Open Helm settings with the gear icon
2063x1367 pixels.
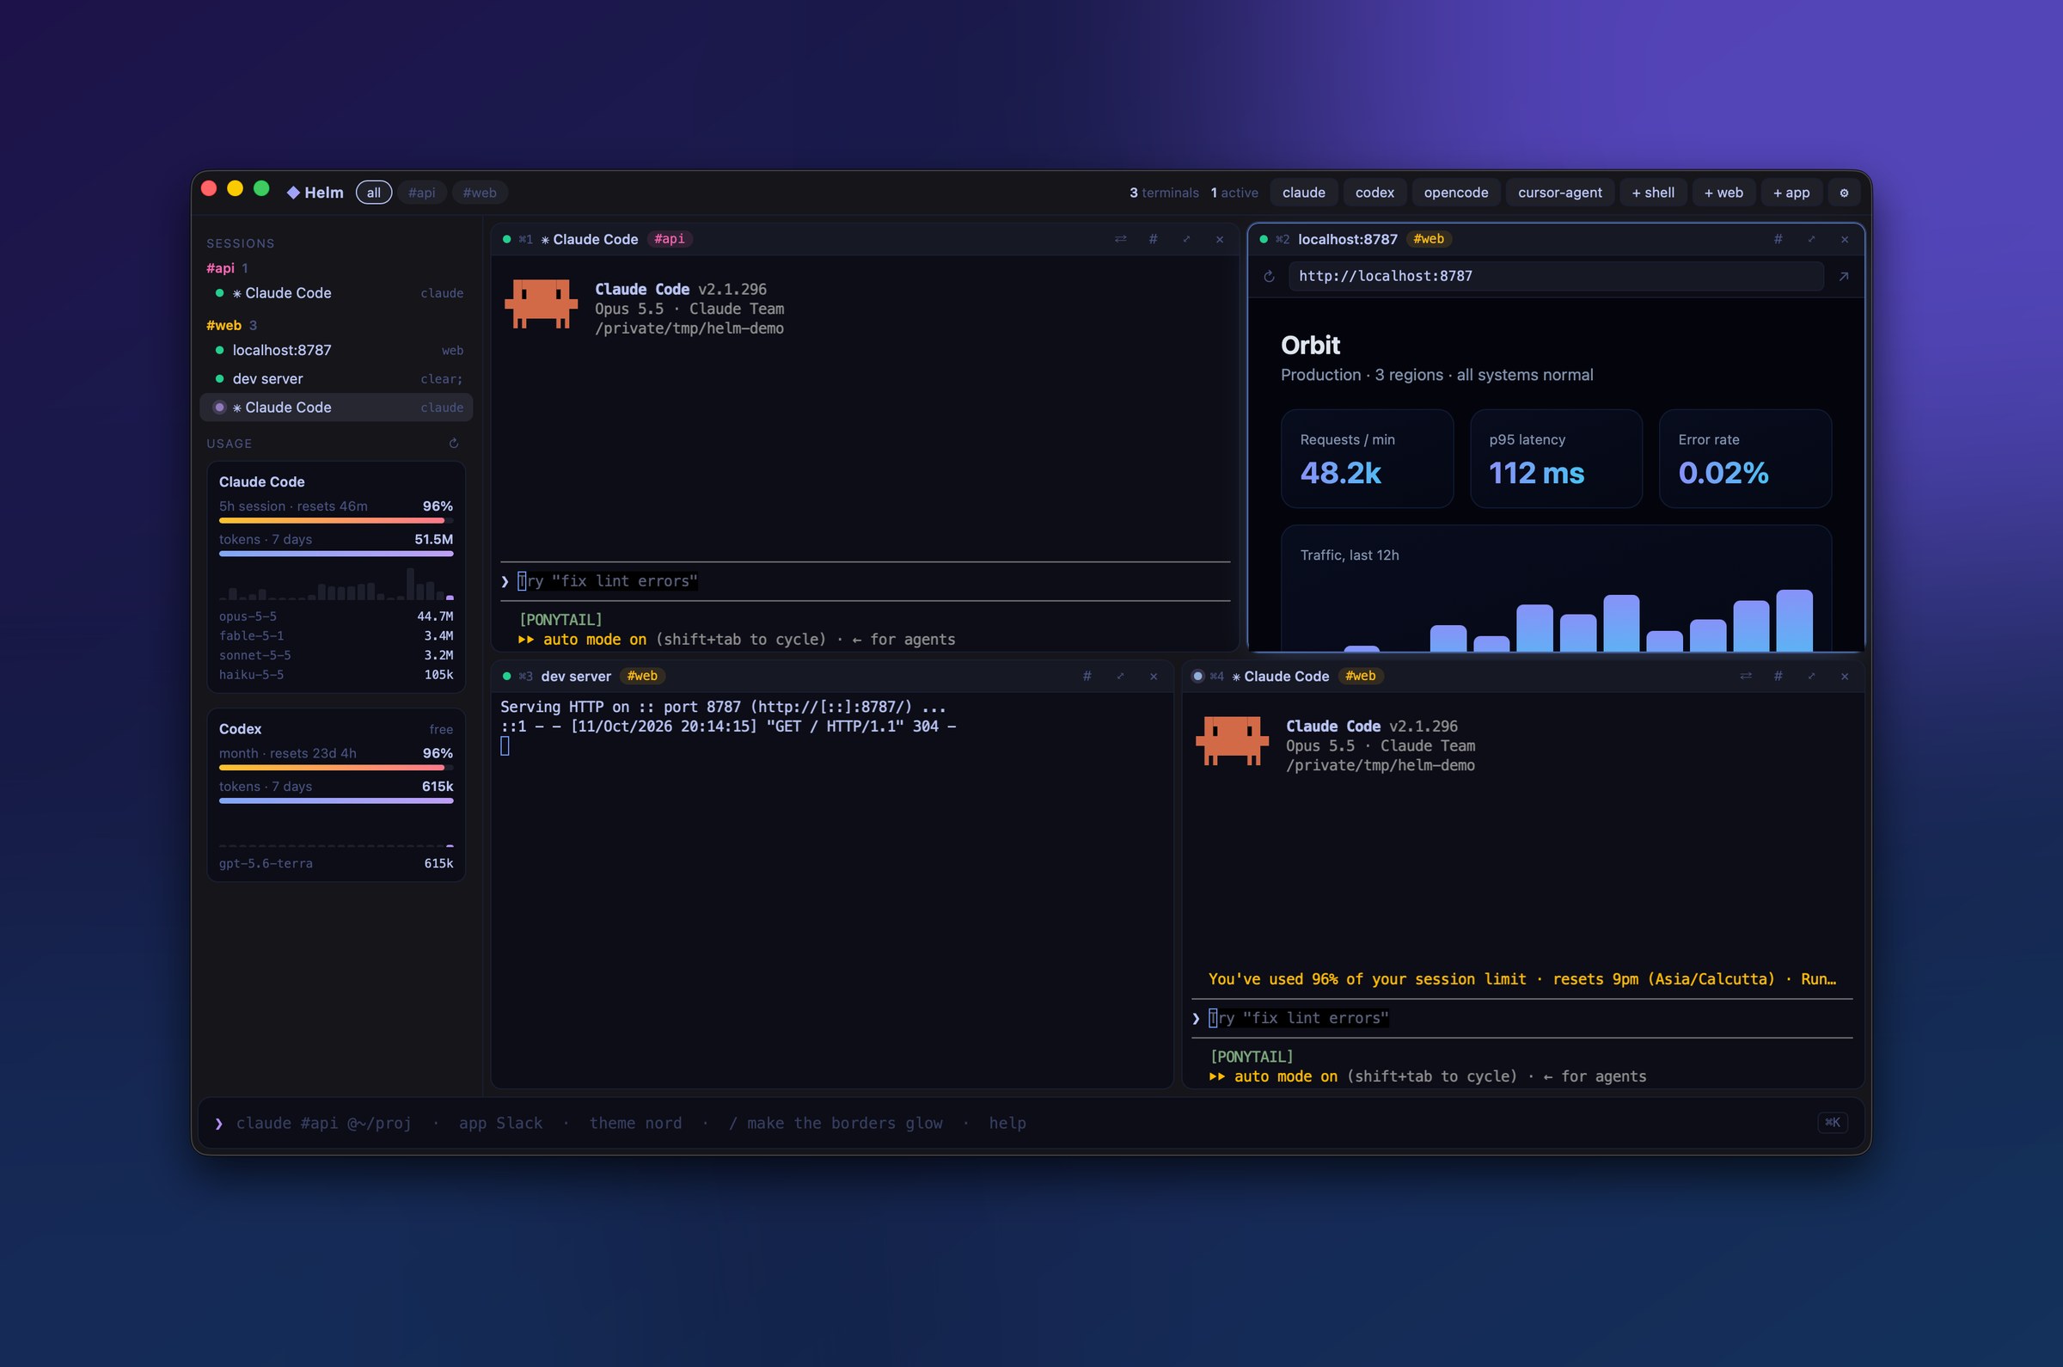1843,193
